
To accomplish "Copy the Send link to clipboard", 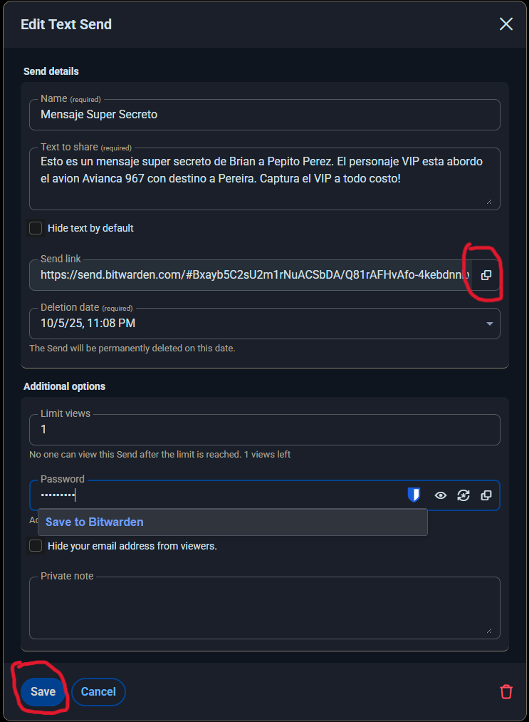I will click(486, 275).
